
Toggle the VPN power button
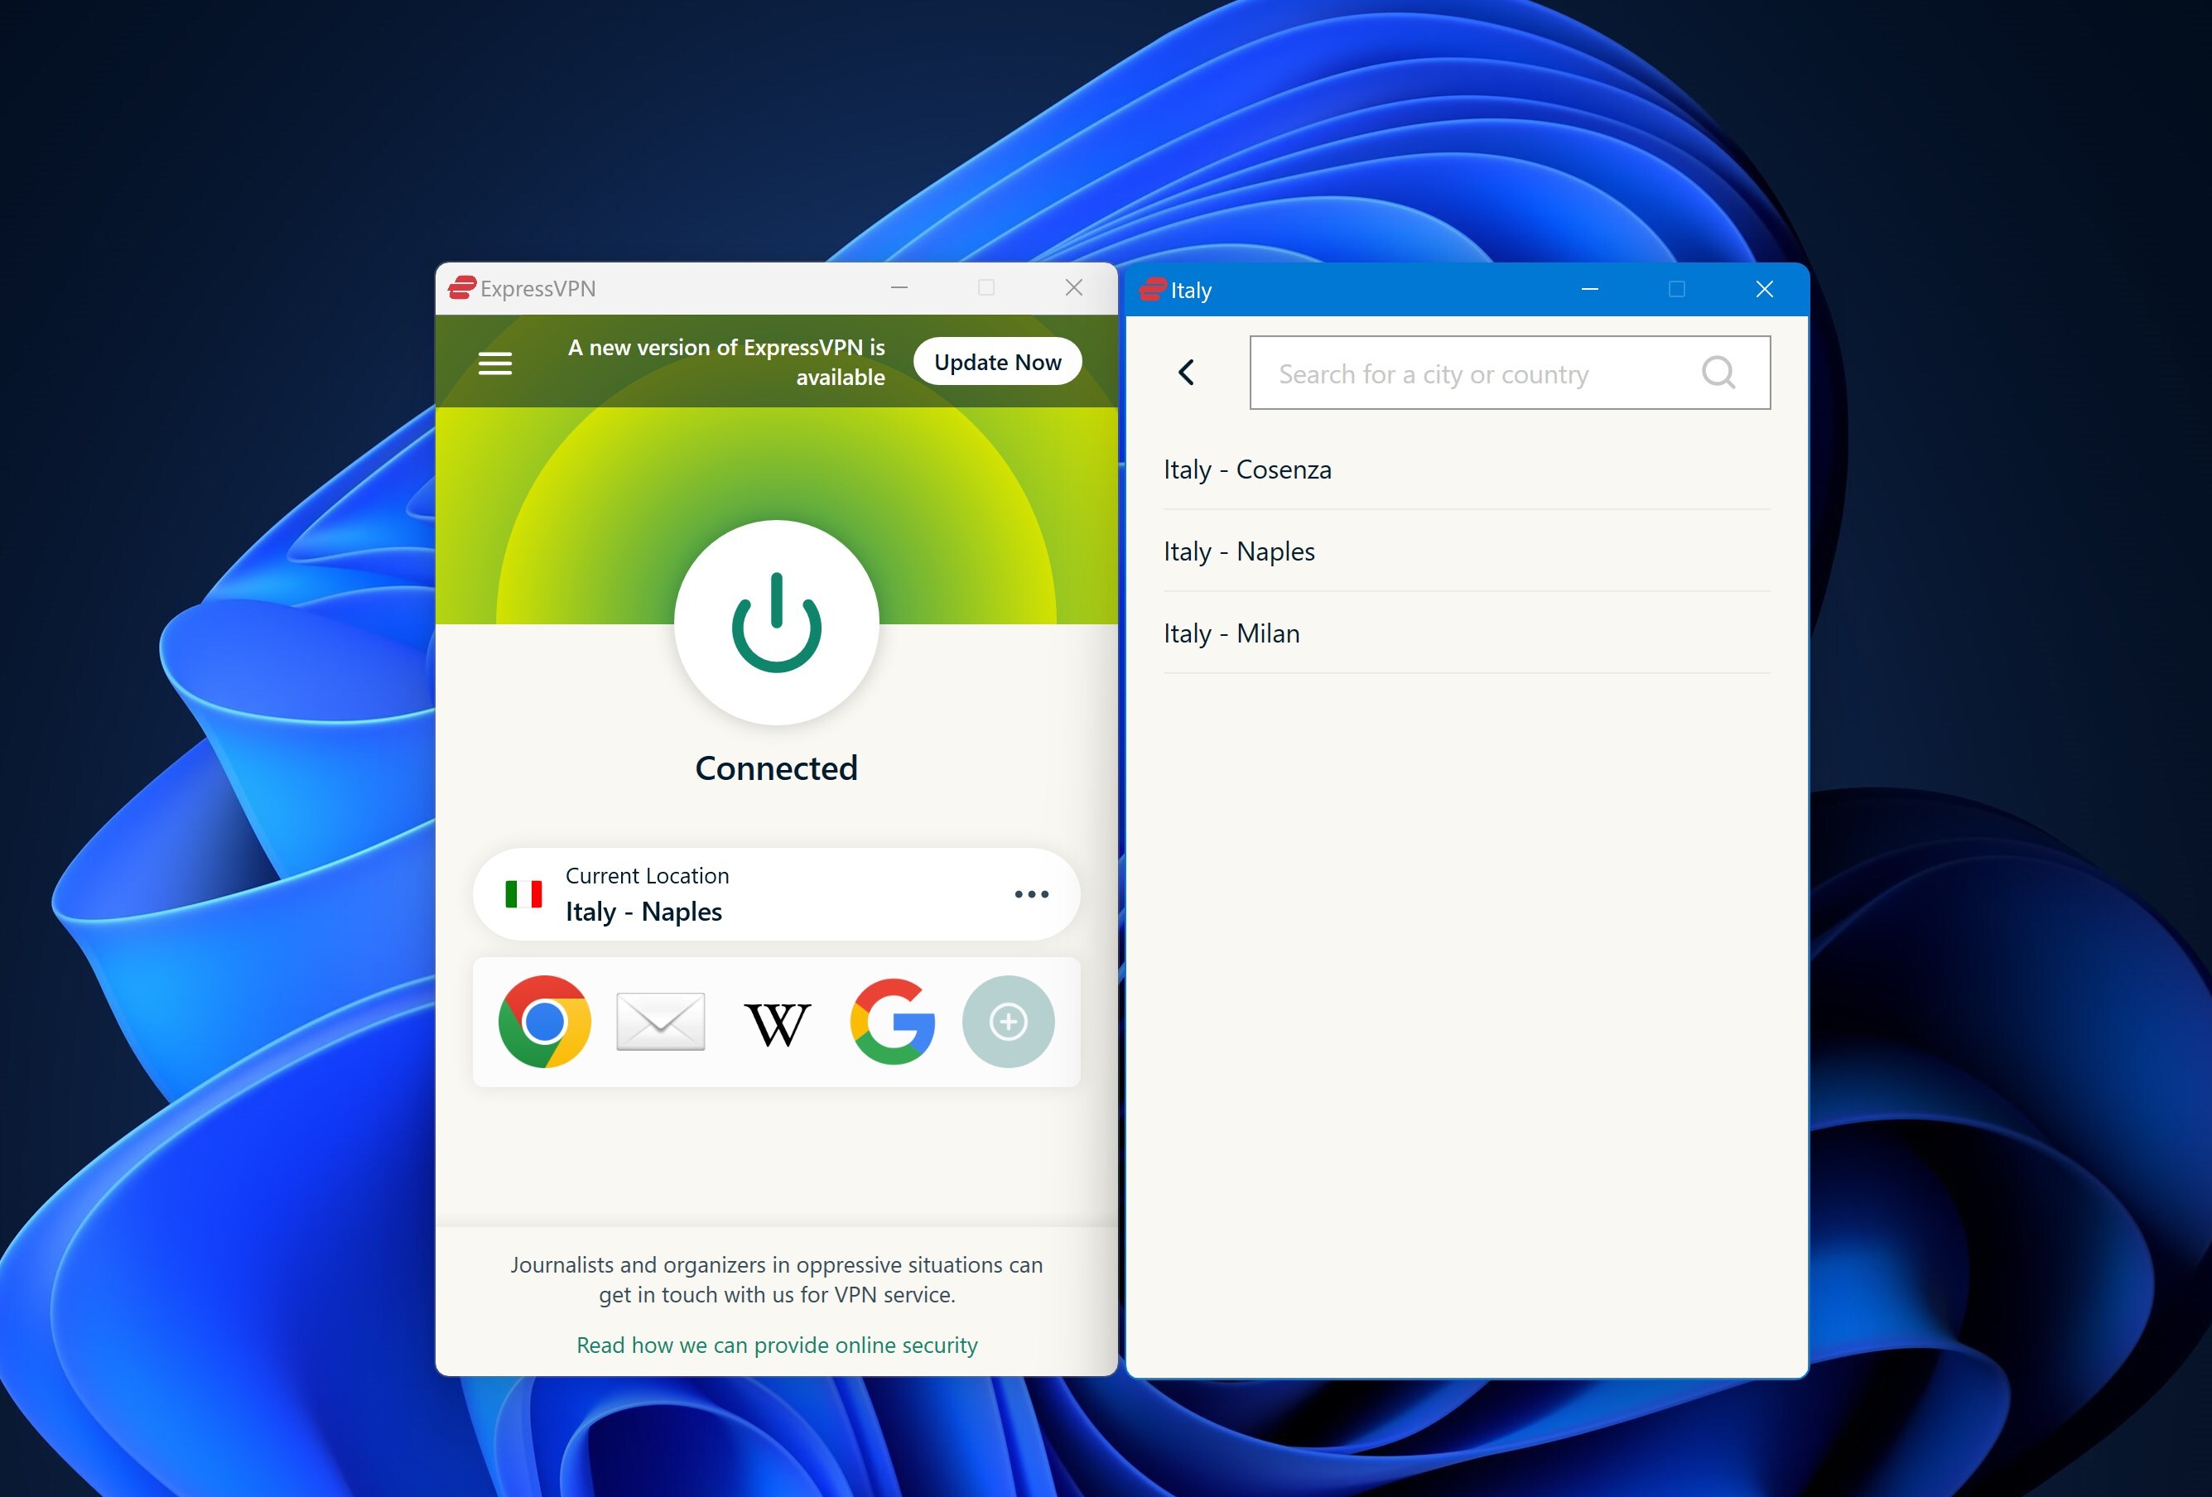tap(777, 623)
